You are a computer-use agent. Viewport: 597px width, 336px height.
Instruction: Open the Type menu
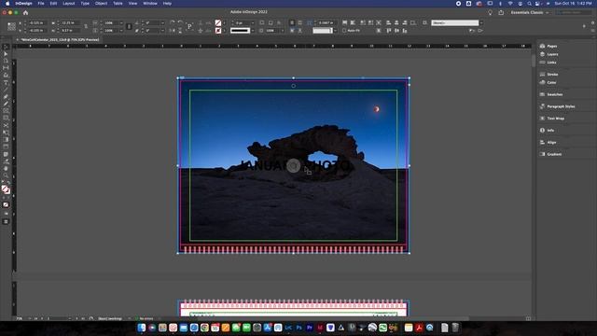click(85, 4)
